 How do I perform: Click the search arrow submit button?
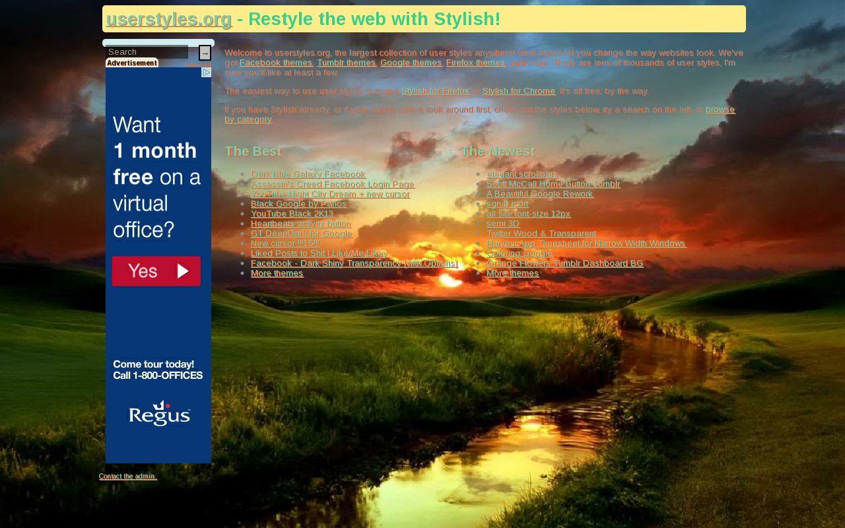205,53
